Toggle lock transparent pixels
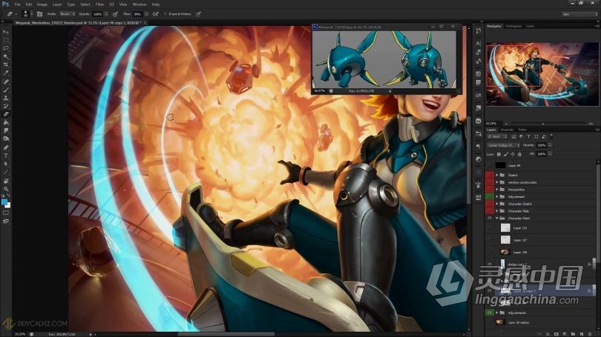This screenshot has height=337, width=601. coord(499,154)
